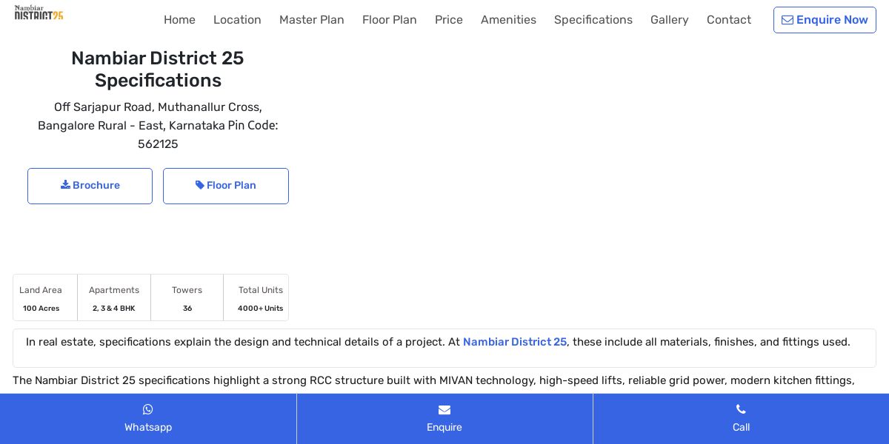Click the WhatsApp icon in bottom bar
This screenshot has width=889, height=444.
pos(148,409)
